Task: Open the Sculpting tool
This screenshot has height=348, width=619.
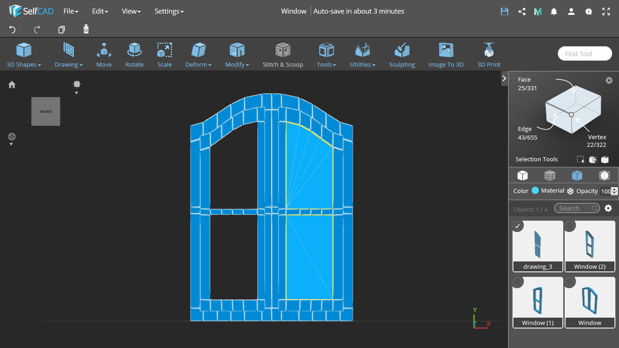Action: tap(402, 55)
